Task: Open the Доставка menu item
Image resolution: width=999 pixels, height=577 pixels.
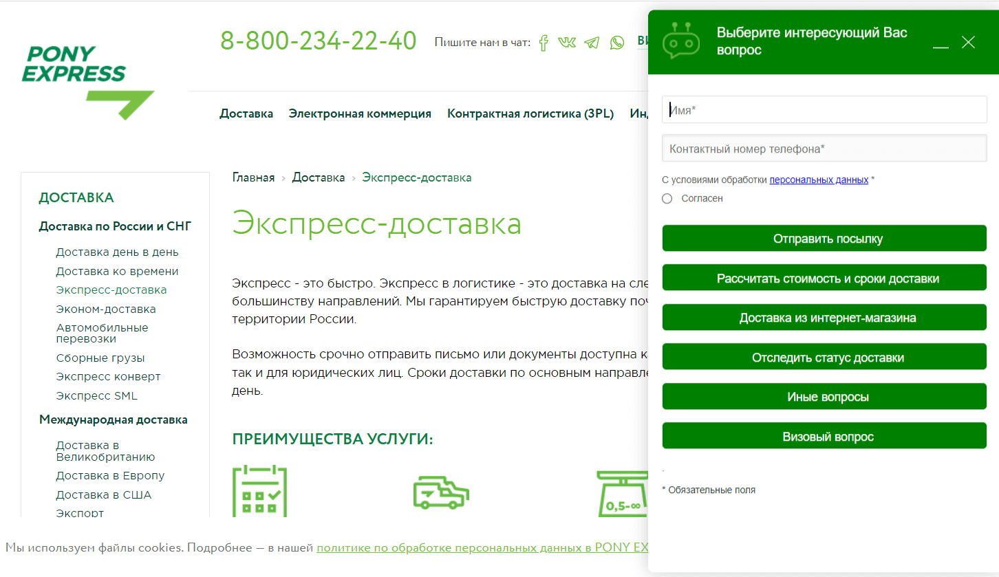Action: (x=246, y=113)
